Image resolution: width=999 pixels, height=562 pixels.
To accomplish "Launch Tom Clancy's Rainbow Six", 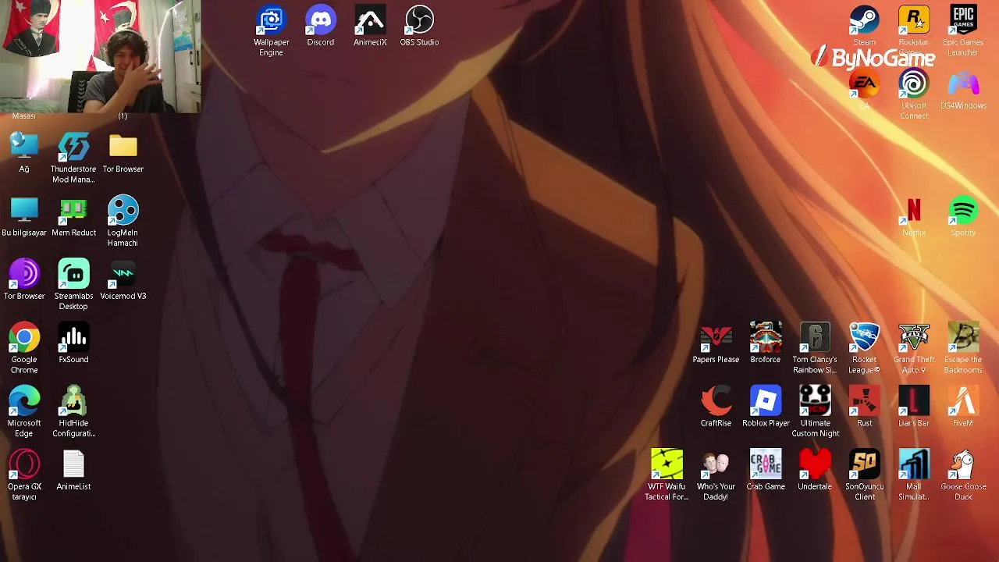I will pyautogui.click(x=815, y=338).
